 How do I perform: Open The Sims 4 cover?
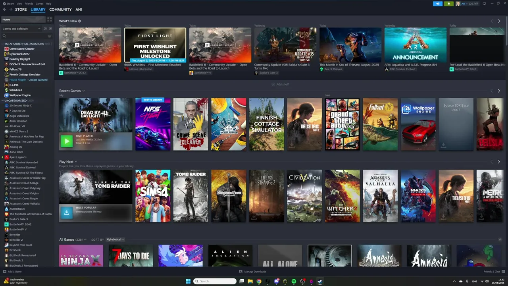(x=153, y=196)
